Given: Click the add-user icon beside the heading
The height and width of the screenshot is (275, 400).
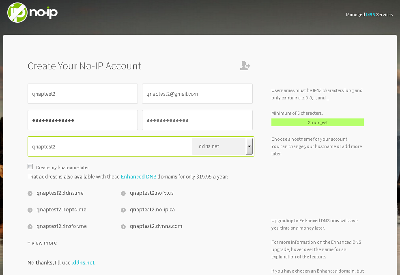Looking at the screenshot, I should (x=245, y=66).
